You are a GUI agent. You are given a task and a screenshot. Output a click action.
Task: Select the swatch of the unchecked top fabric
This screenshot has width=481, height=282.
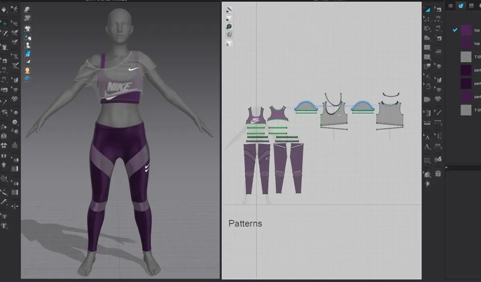[x=466, y=43]
